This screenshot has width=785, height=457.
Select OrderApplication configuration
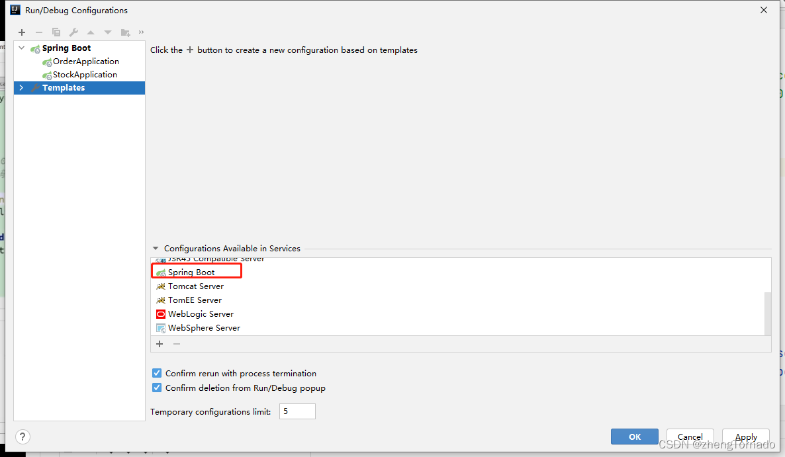85,62
